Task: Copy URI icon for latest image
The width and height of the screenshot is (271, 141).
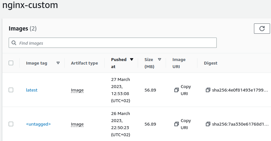Action: (x=176, y=90)
